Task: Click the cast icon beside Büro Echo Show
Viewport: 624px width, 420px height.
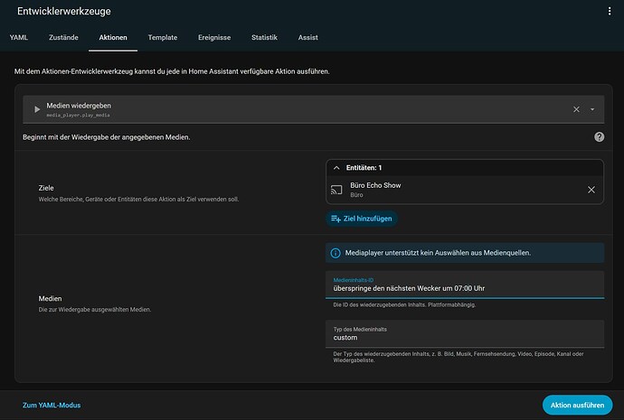Action: coord(336,190)
